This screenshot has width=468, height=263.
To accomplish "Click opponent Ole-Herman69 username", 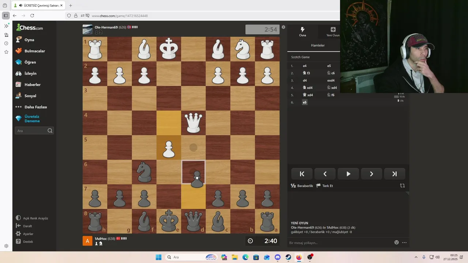I will (106, 27).
